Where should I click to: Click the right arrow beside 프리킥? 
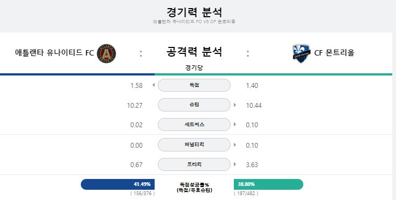coord(235,164)
